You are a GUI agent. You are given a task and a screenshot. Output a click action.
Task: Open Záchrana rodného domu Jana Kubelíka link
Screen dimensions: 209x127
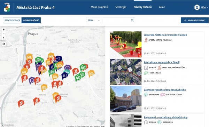(165, 90)
